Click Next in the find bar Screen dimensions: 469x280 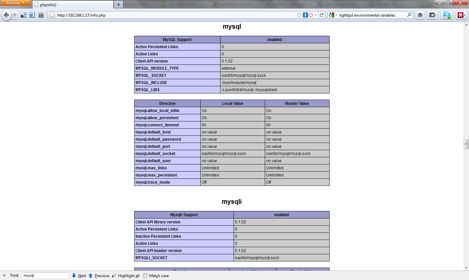pyautogui.click(x=80, y=275)
